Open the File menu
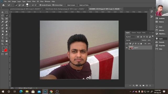 (x=5, y=2)
